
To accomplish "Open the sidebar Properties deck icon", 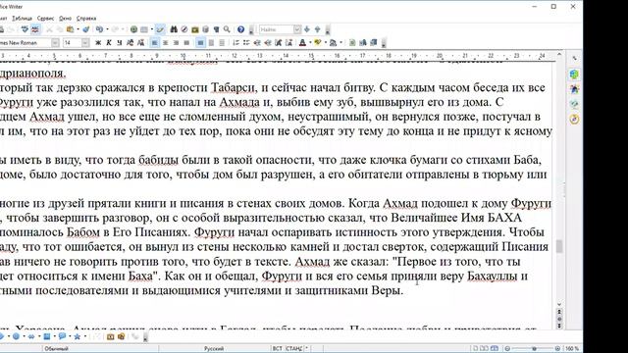I will point(574,75).
